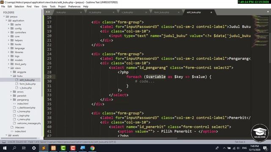Close the form_buku.php tab
271x152 pixels.
click(x=179, y=12)
